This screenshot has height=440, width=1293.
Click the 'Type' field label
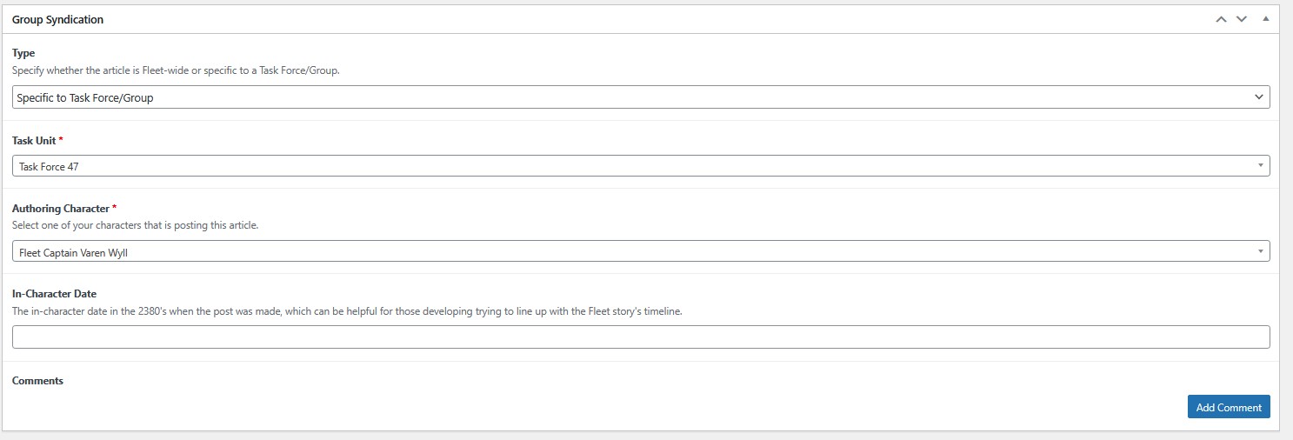[x=23, y=53]
